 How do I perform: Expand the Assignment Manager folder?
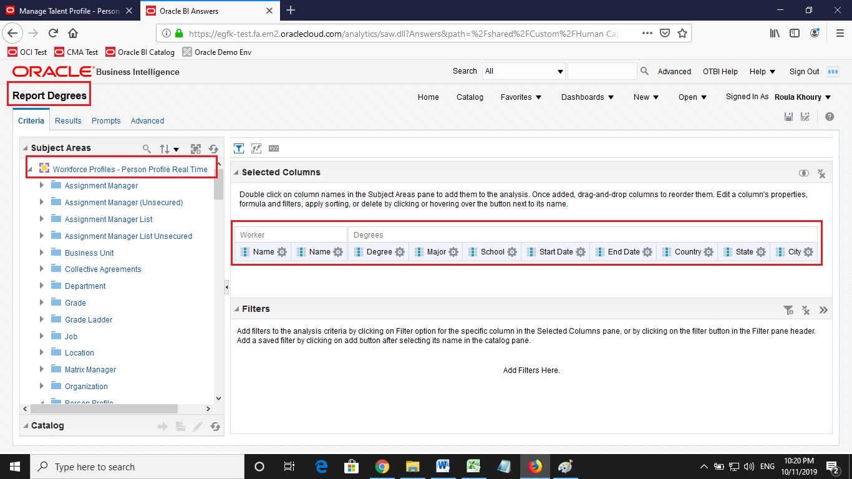click(x=41, y=185)
